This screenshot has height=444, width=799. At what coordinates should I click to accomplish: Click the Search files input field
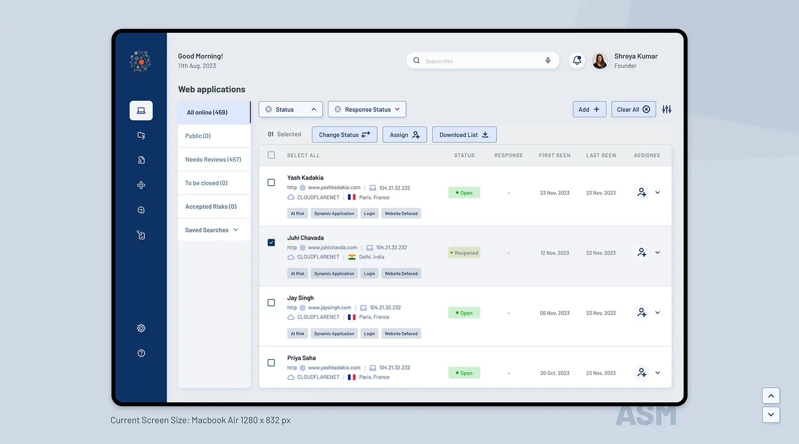482,60
